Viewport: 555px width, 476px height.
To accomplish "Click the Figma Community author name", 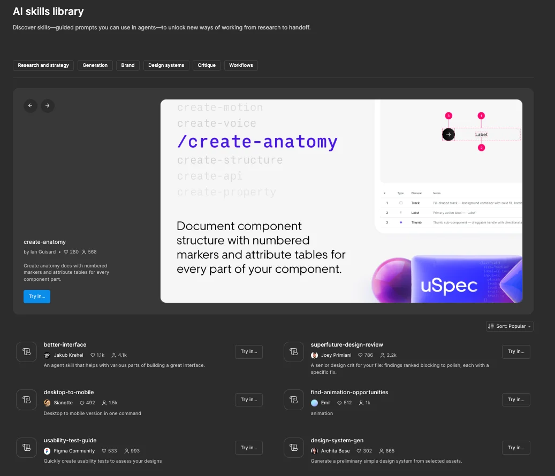I will click(74, 451).
